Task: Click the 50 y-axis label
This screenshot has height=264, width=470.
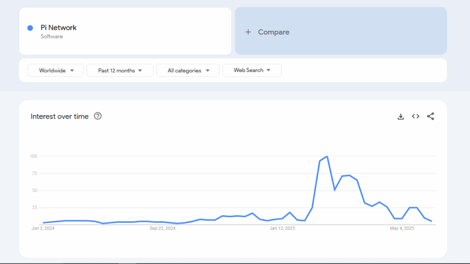Action: click(x=35, y=190)
